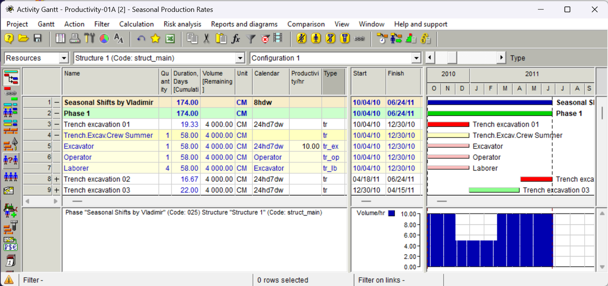
Task: Click the green bars calculator icon
Action: tap(411, 39)
